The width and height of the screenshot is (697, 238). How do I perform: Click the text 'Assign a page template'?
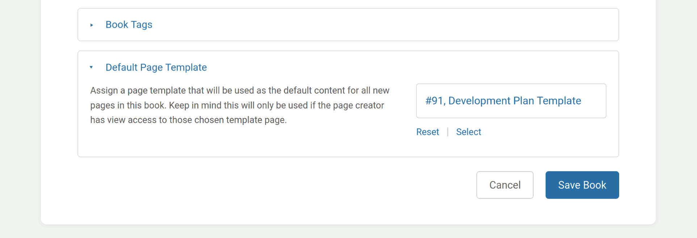point(138,90)
